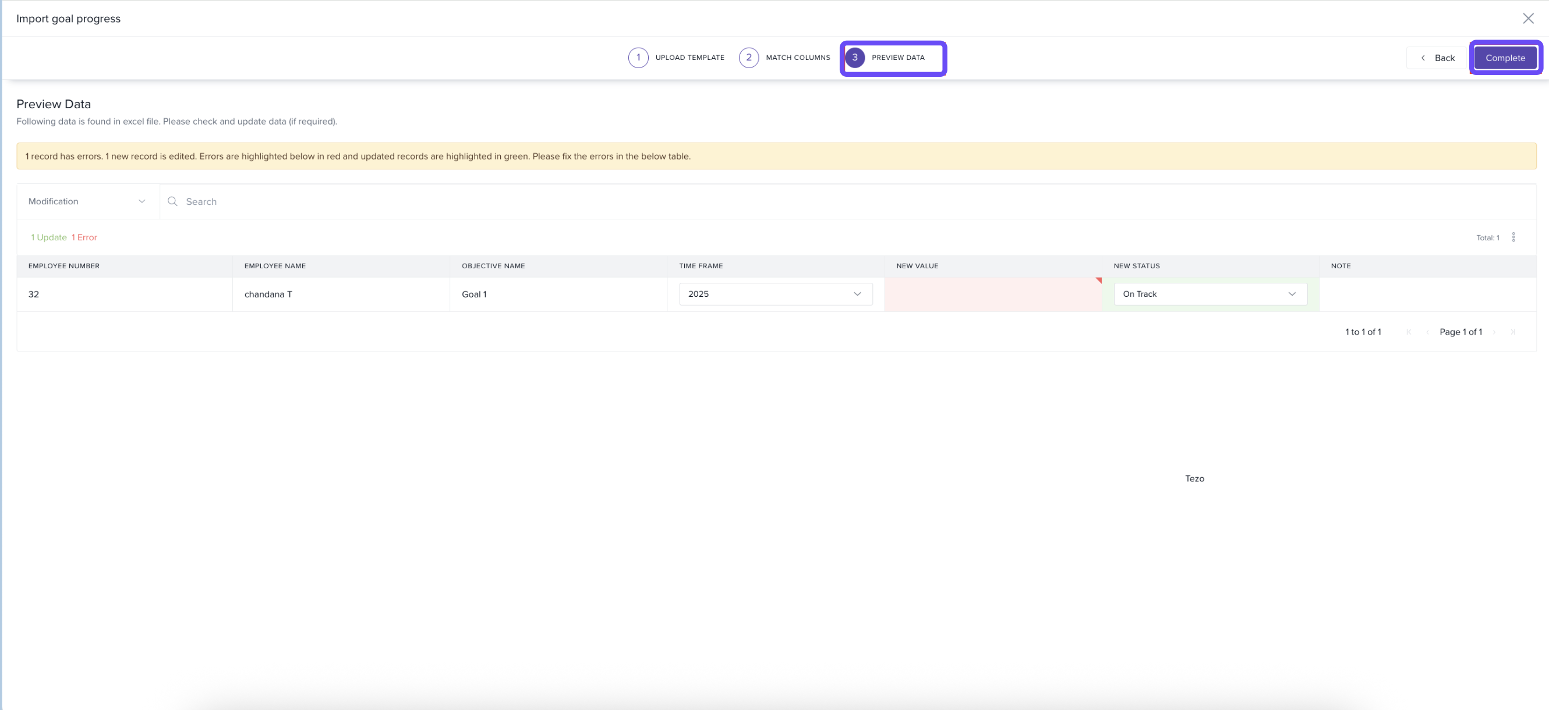1549x710 pixels.
Task: Go to Upload Template step
Action: tap(689, 58)
